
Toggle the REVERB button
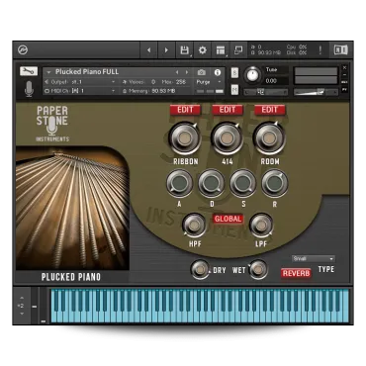point(296,273)
